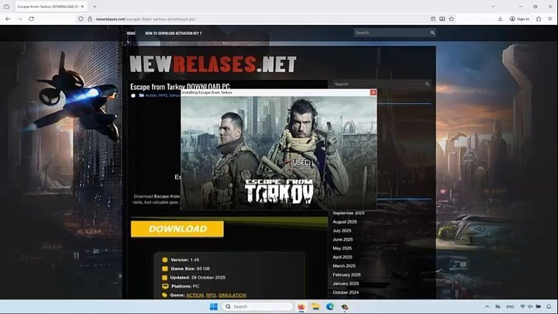Open the Action category link
Viewport: 558px width, 314px height.
(151, 95)
